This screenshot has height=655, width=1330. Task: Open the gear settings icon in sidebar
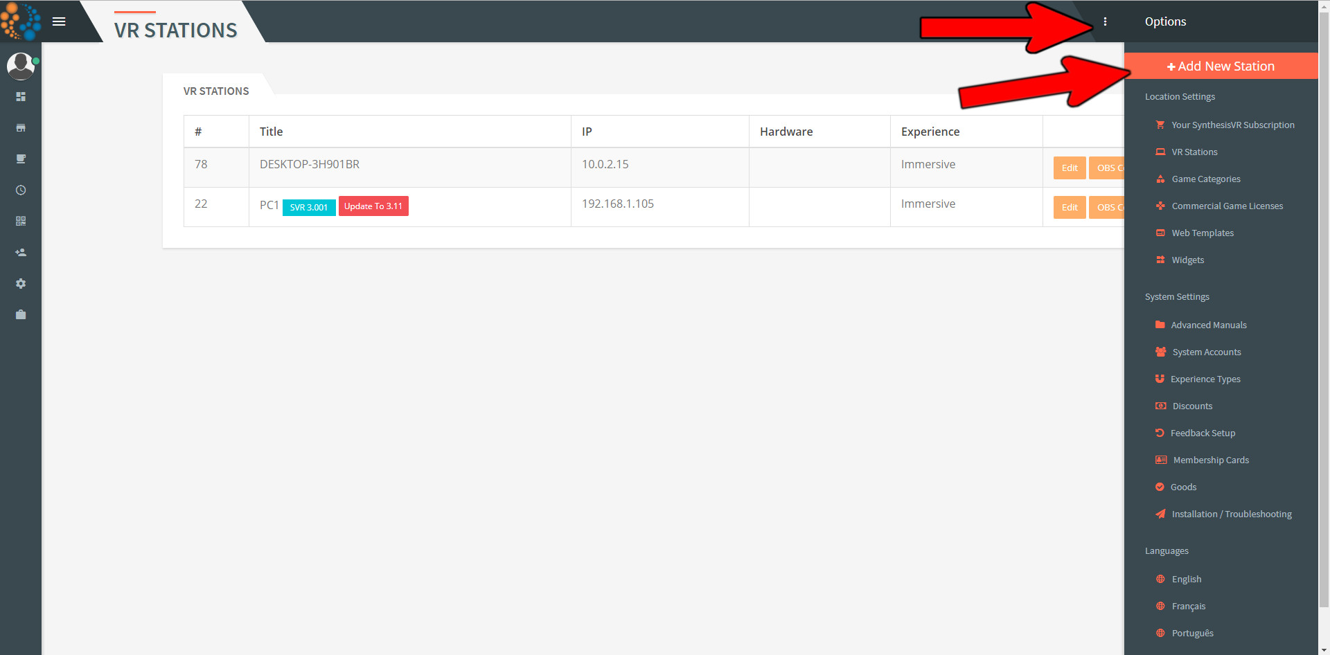21,284
